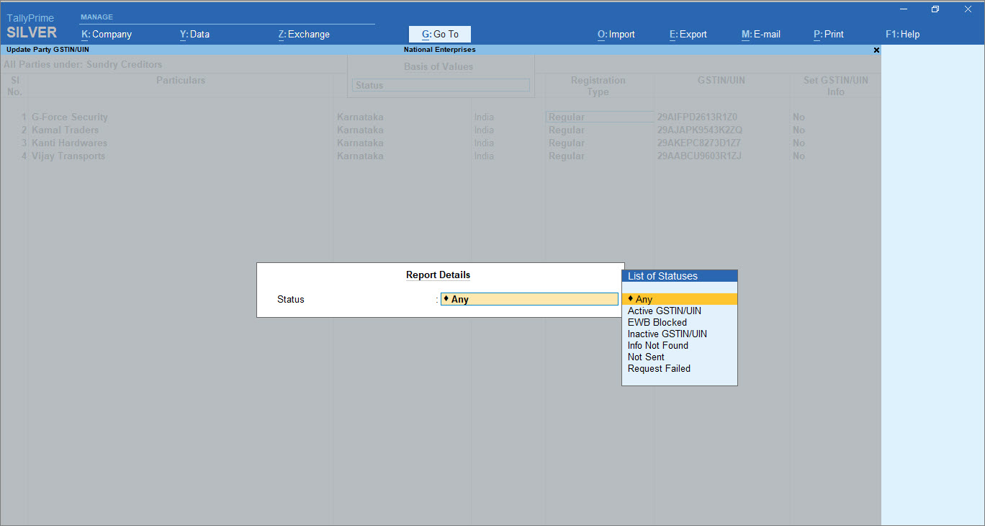Open the E-mail menu
The width and height of the screenshot is (985, 526).
[761, 34]
